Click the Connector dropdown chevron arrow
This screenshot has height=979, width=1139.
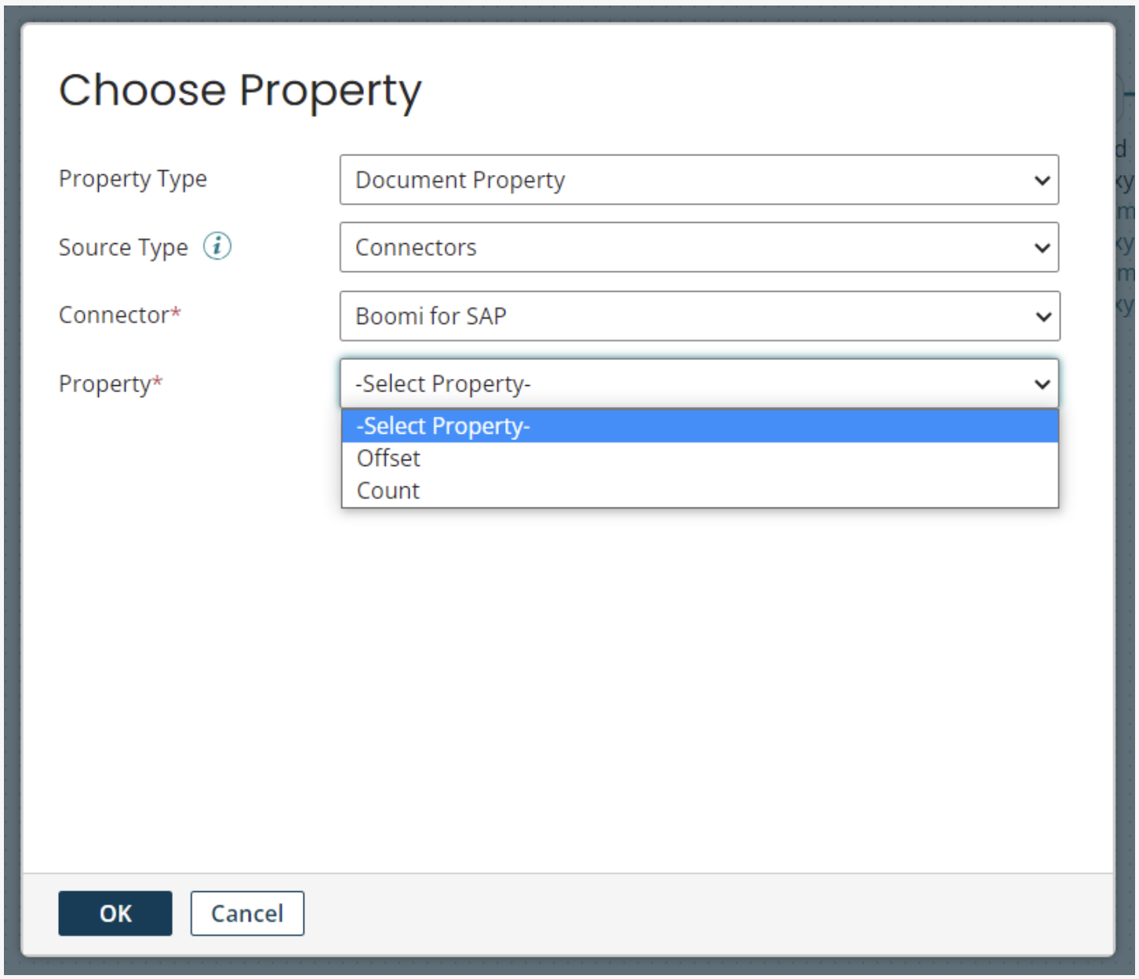[x=1043, y=316]
